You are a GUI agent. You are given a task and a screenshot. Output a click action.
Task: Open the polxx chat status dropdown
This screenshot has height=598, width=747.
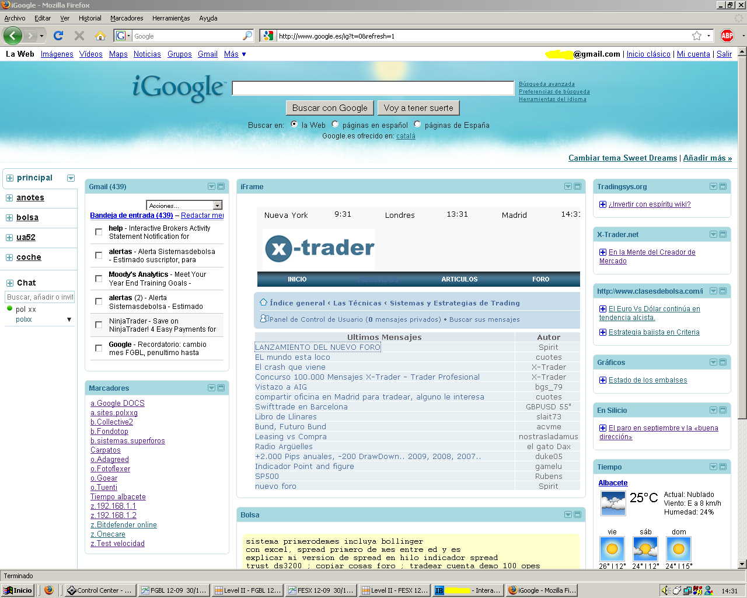69,319
